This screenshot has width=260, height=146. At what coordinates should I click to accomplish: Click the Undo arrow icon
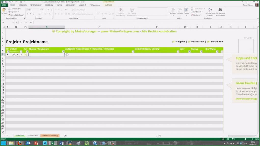10,2
